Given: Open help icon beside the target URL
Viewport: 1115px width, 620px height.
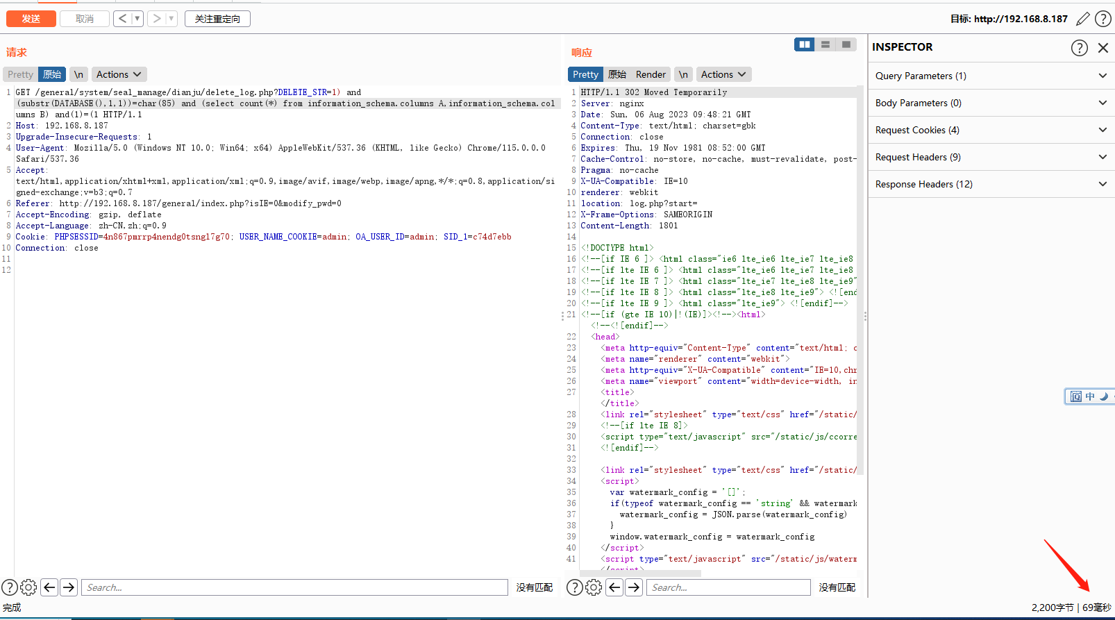Looking at the screenshot, I should point(1103,19).
